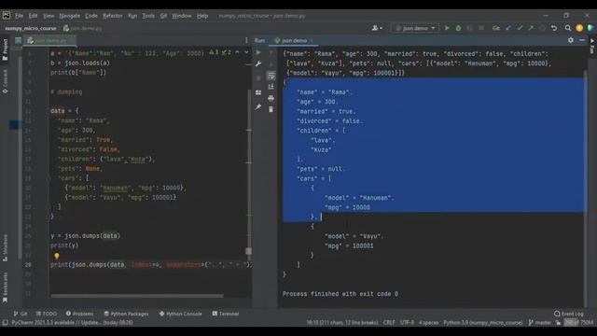Open the Window menu
Screen dimensions: 597x336
coord(182,16)
